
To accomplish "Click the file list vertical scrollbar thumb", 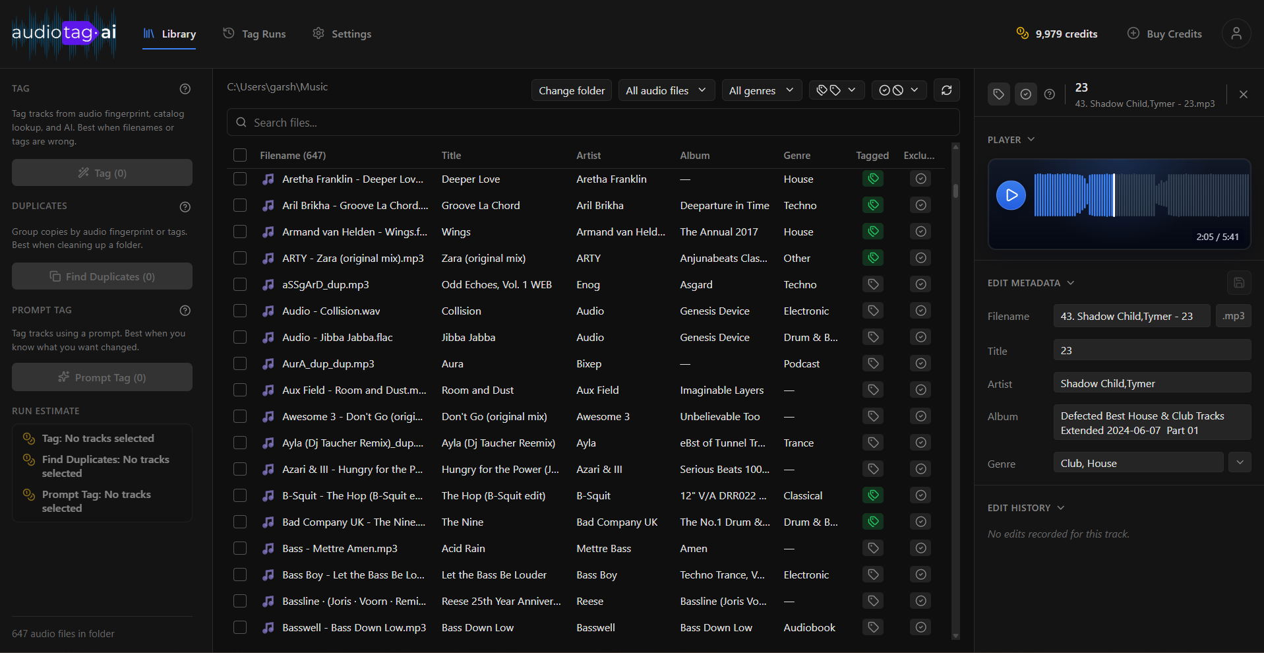I will coord(955,191).
